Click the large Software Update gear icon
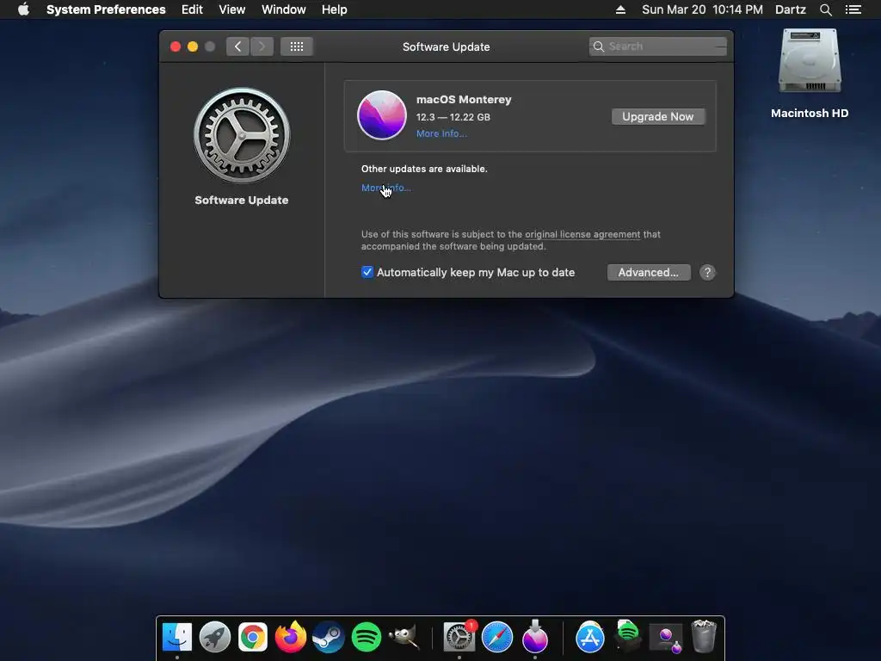Image resolution: width=881 pixels, height=661 pixels. (242, 135)
